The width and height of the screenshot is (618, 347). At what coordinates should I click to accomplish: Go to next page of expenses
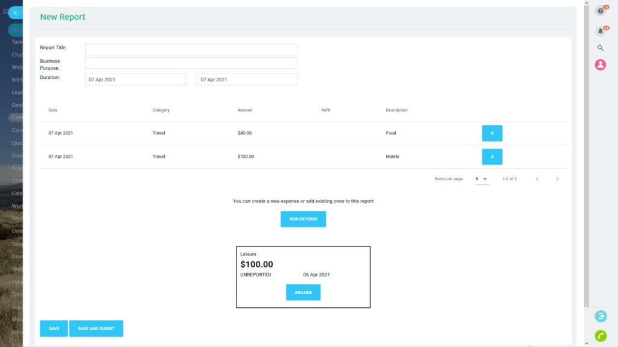coord(557,179)
